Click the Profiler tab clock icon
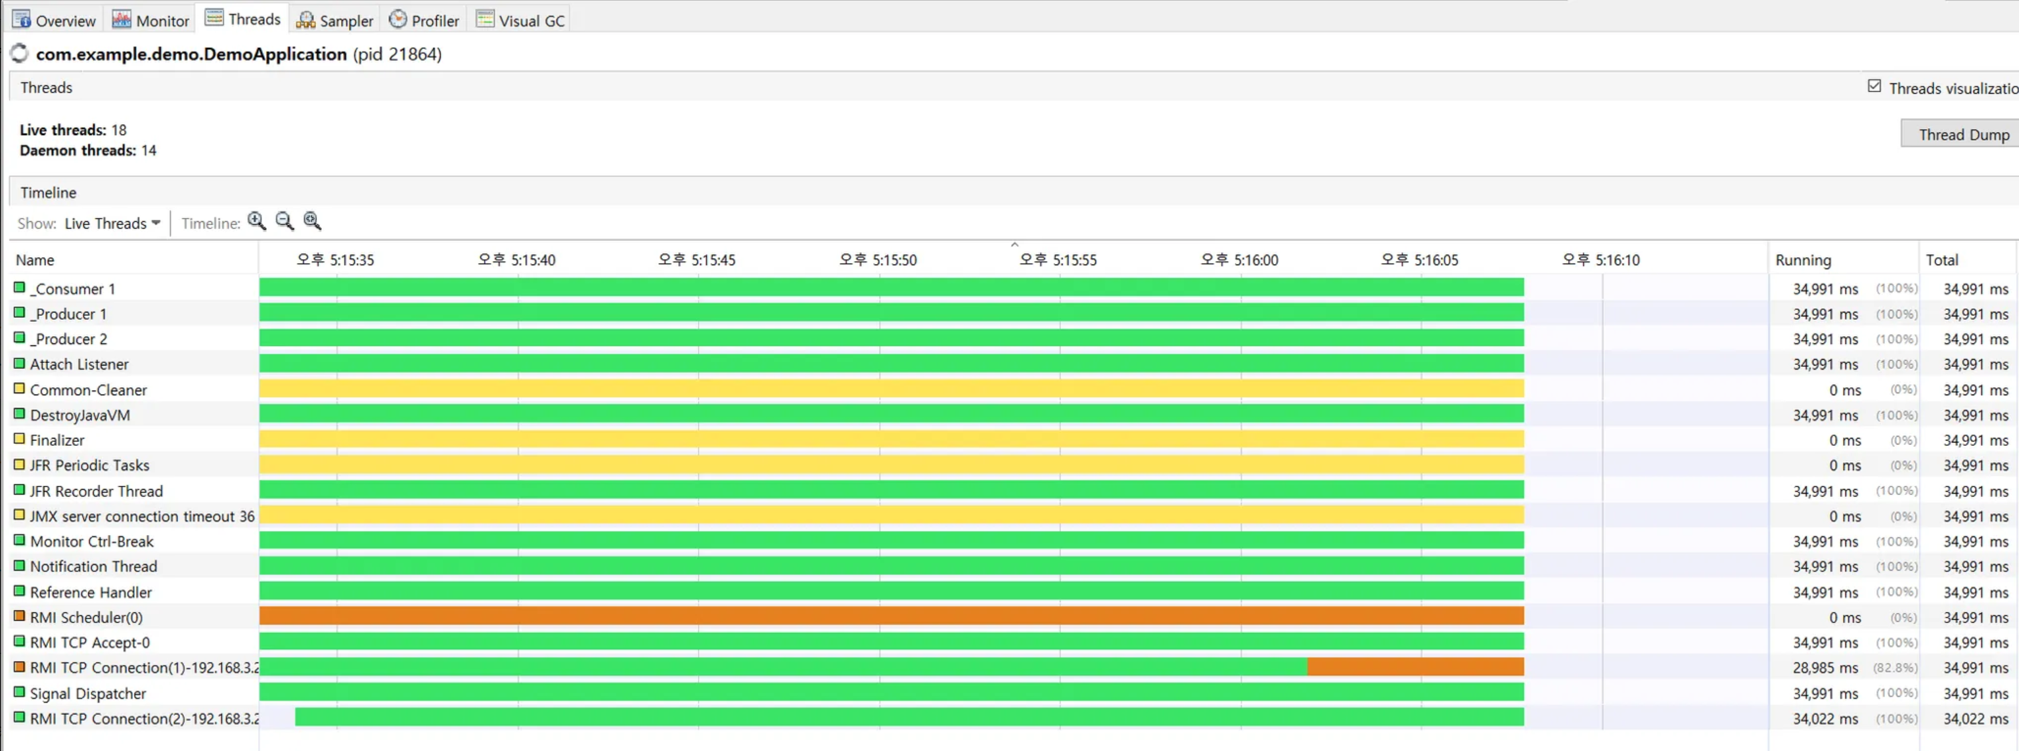The width and height of the screenshot is (2019, 751). click(x=398, y=20)
